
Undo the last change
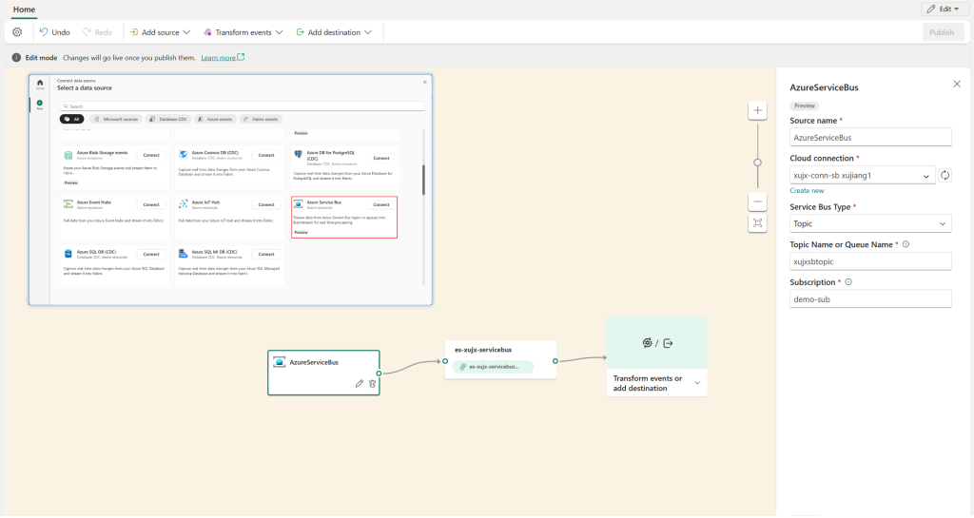click(54, 32)
